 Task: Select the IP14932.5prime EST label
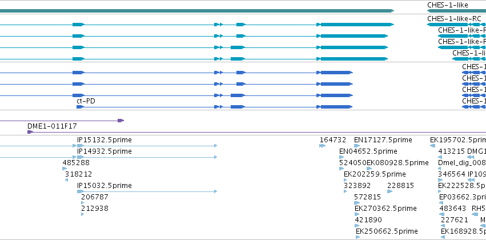(x=105, y=151)
